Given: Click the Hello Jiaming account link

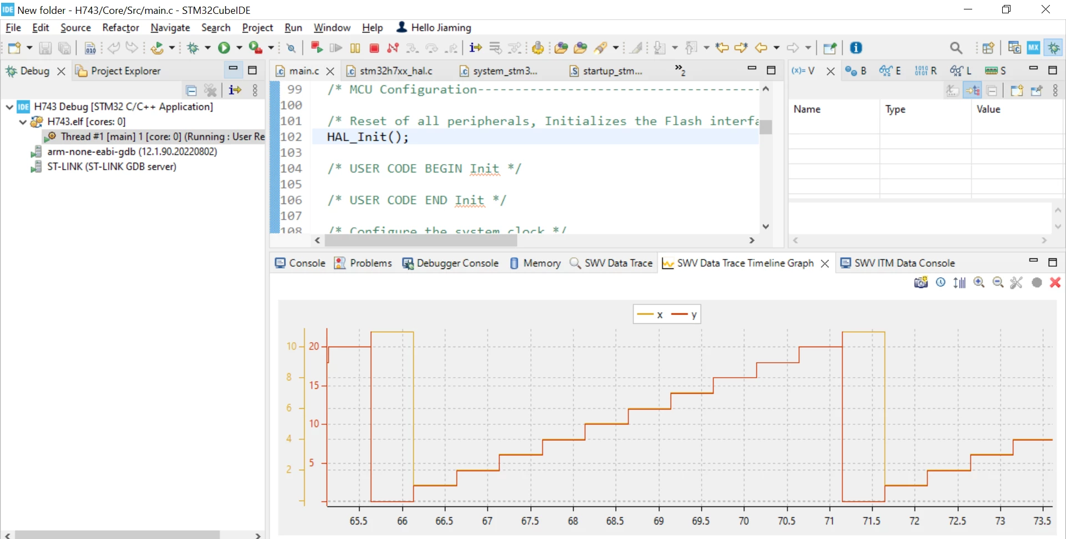Looking at the screenshot, I should coord(434,27).
